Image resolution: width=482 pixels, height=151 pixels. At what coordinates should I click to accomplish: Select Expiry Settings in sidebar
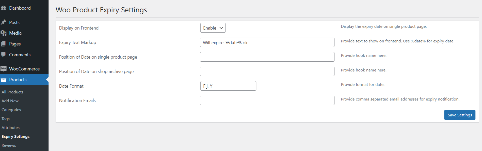point(15,136)
